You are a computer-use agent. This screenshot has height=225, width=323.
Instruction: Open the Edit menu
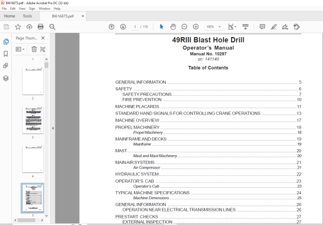12,9
